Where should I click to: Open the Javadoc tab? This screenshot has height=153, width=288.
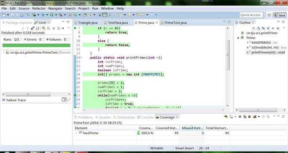pos(103,117)
